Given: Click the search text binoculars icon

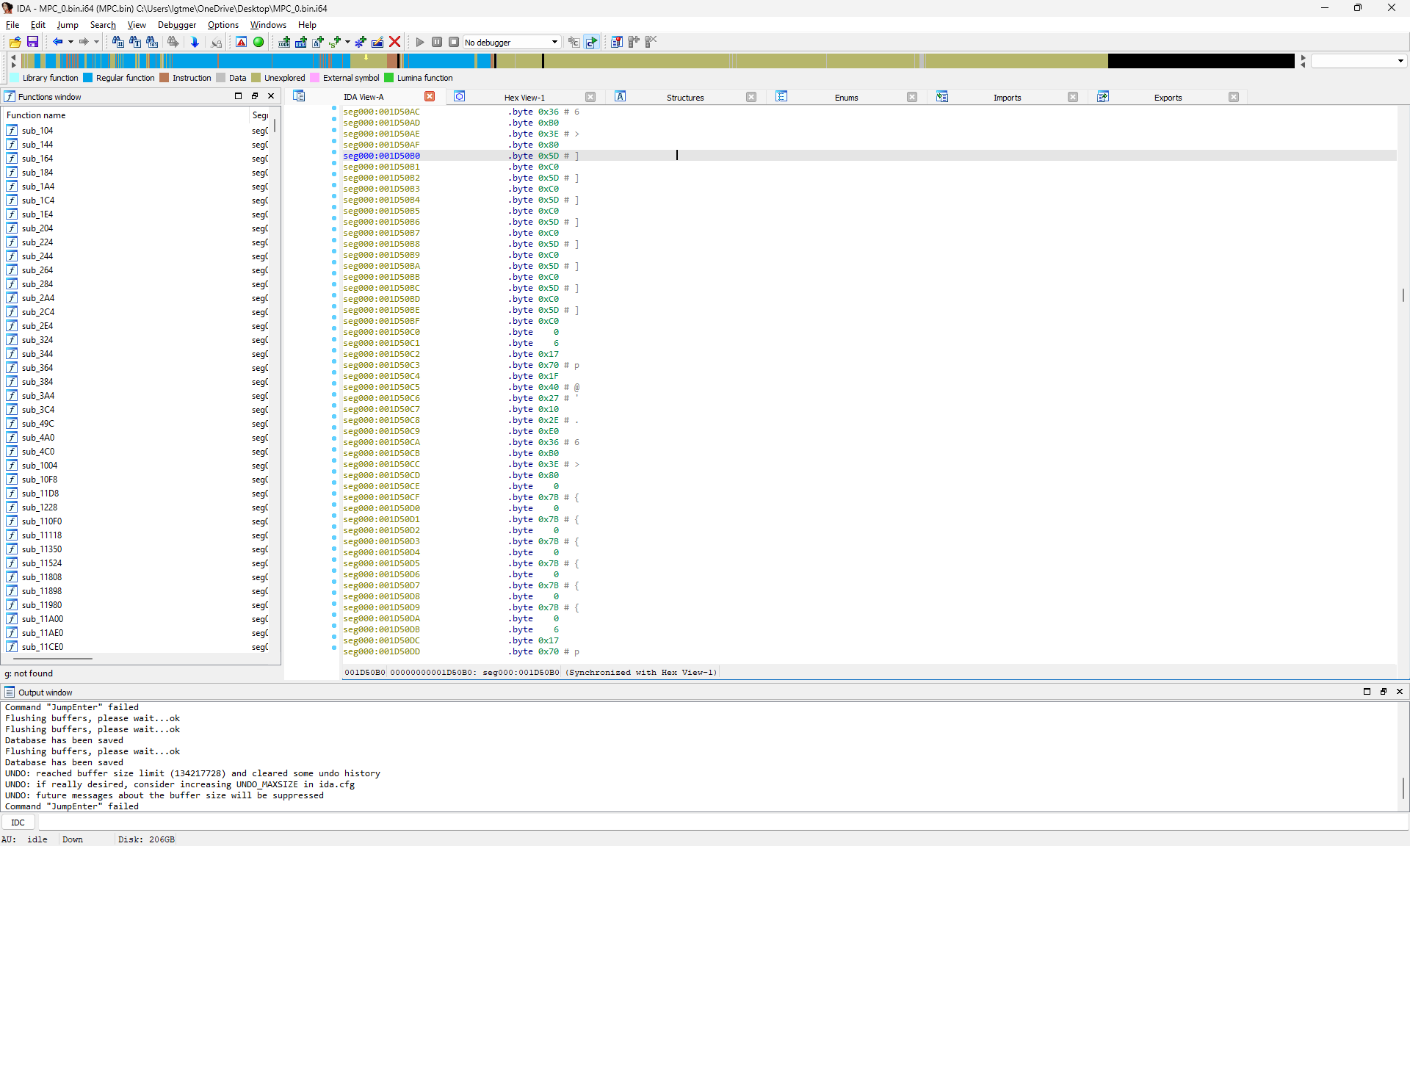Looking at the screenshot, I should 135,42.
